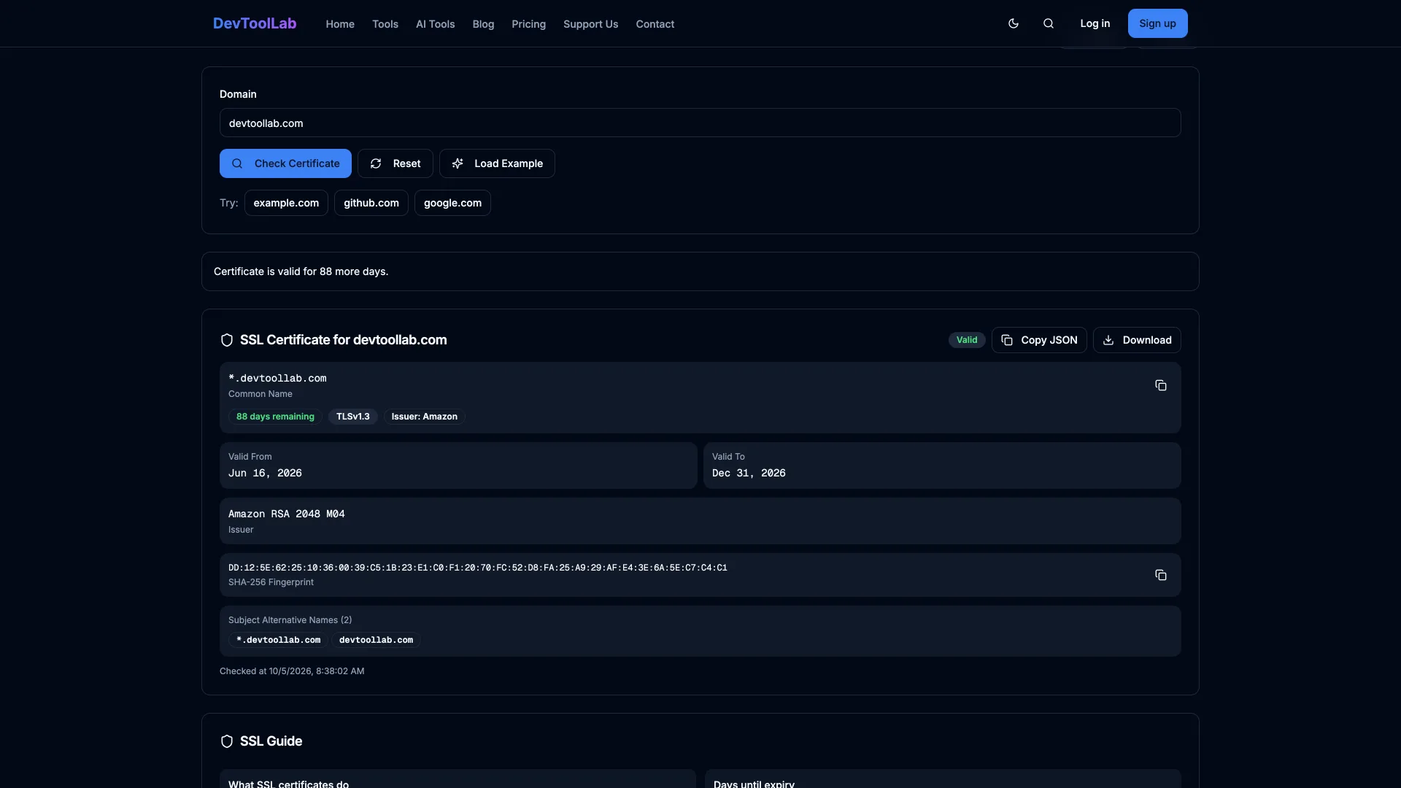The height and width of the screenshot is (788, 1401).
Task: Select the Valid From date Jun 16, 2026
Action: click(x=265, y=473)
